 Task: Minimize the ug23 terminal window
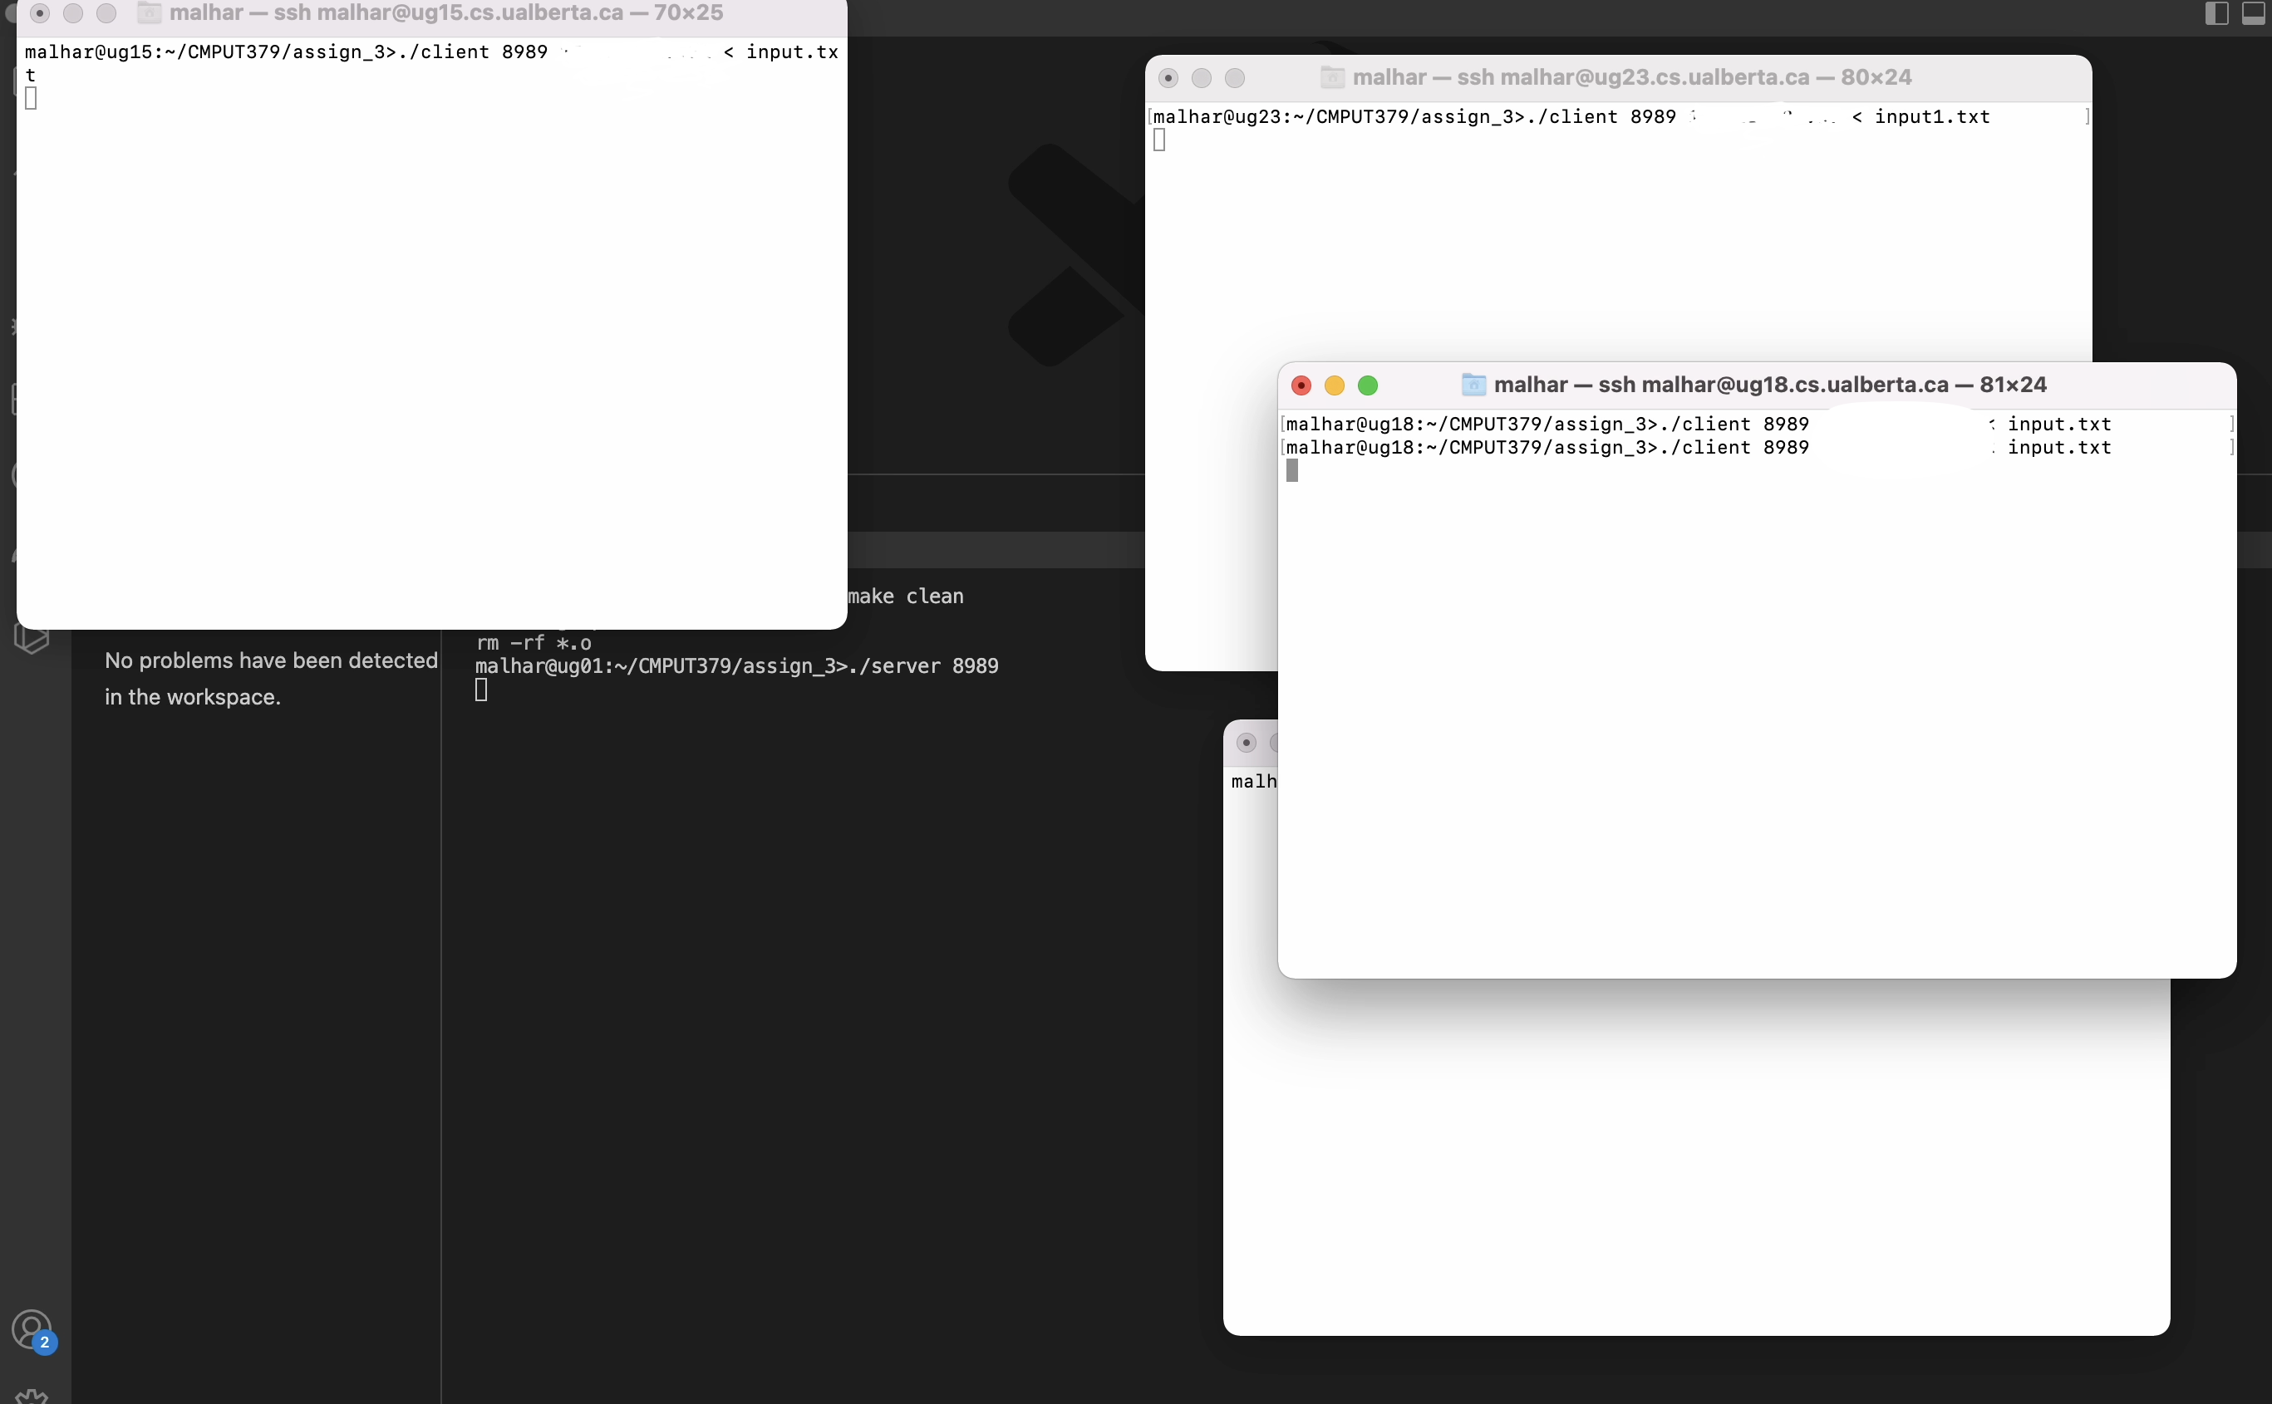click(x=1201, y=78)
